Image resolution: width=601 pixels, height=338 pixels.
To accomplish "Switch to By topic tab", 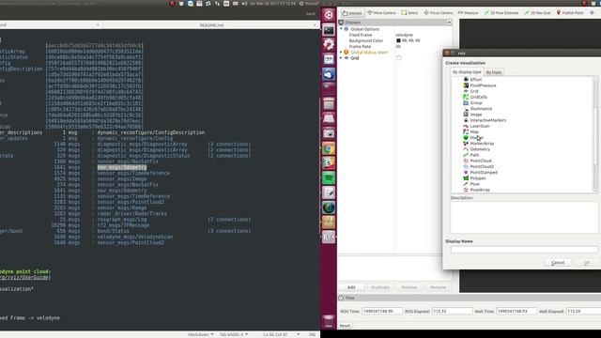I will (494, 72).
